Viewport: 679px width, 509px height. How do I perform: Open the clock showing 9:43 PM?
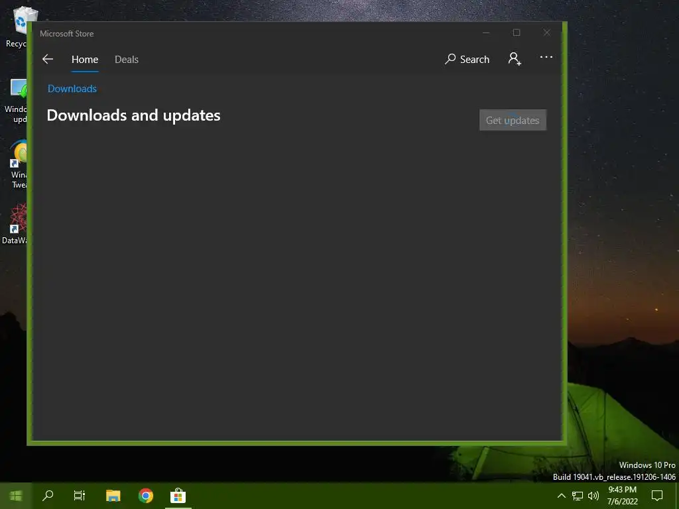[622, 496]
